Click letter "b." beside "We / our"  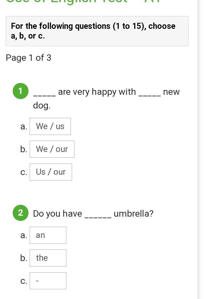(24, 149)
